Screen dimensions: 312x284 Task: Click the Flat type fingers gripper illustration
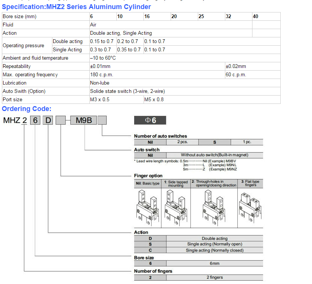(250, 208)
